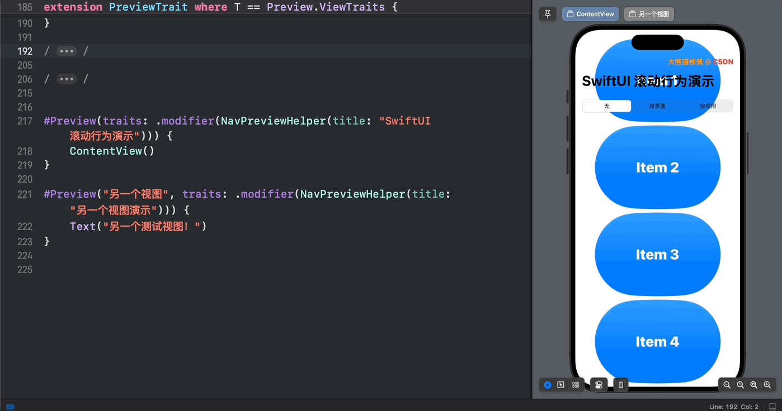Click the Item 2 card in preview

[x=657, y=168]
